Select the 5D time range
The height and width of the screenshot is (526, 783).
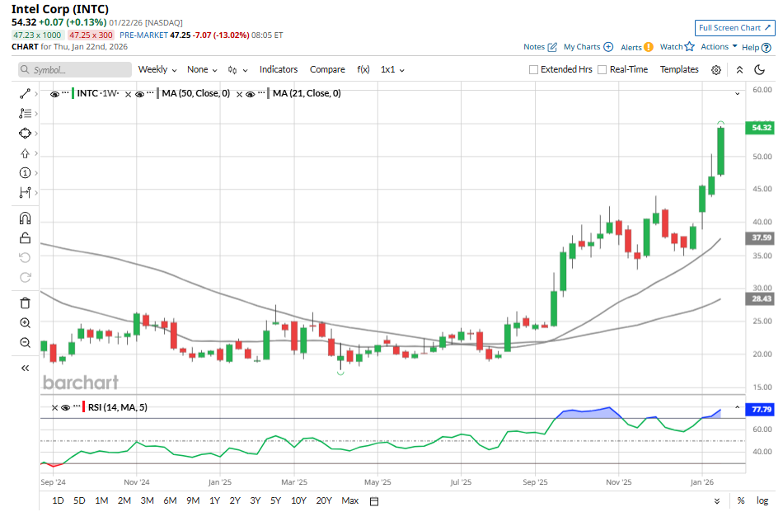tap(79, 500)
